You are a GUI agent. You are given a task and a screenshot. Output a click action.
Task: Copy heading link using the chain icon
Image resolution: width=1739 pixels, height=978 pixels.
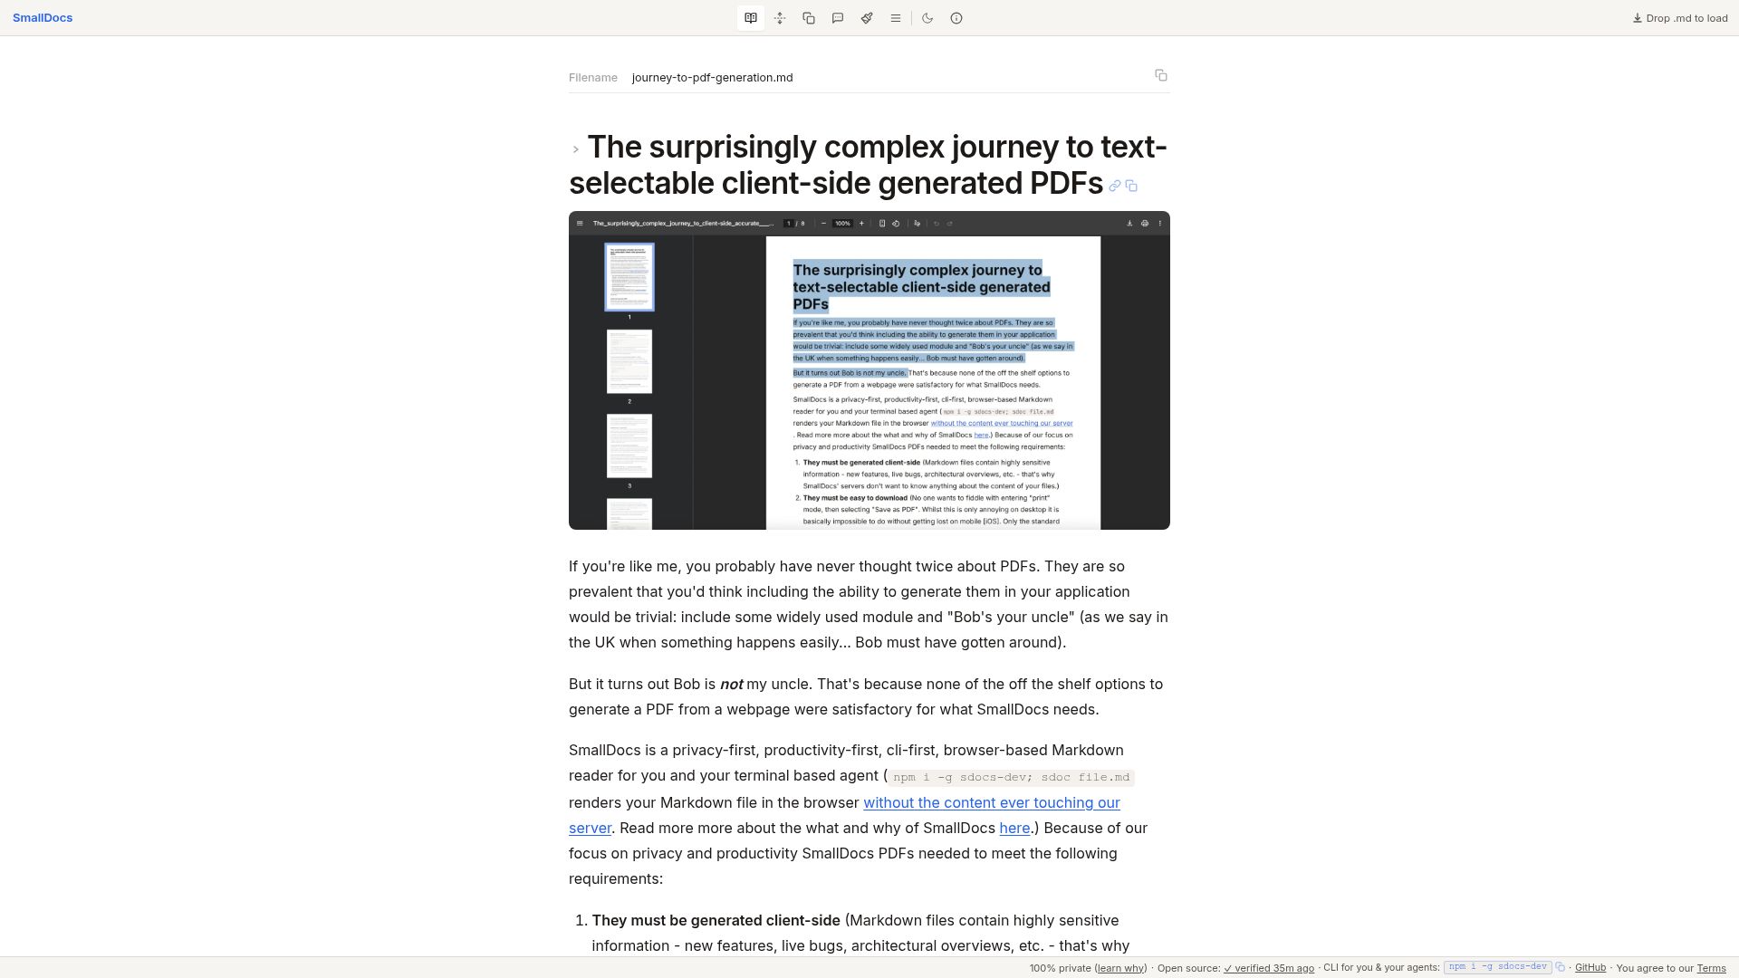(1115, 186)
